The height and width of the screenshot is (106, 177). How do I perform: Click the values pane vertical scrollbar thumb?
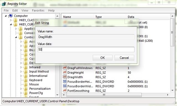(x=172, y=32)
